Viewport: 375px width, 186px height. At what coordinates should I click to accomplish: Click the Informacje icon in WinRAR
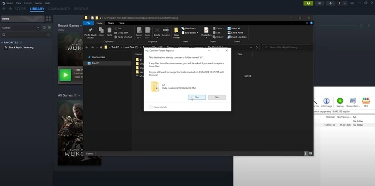[326, 101]
